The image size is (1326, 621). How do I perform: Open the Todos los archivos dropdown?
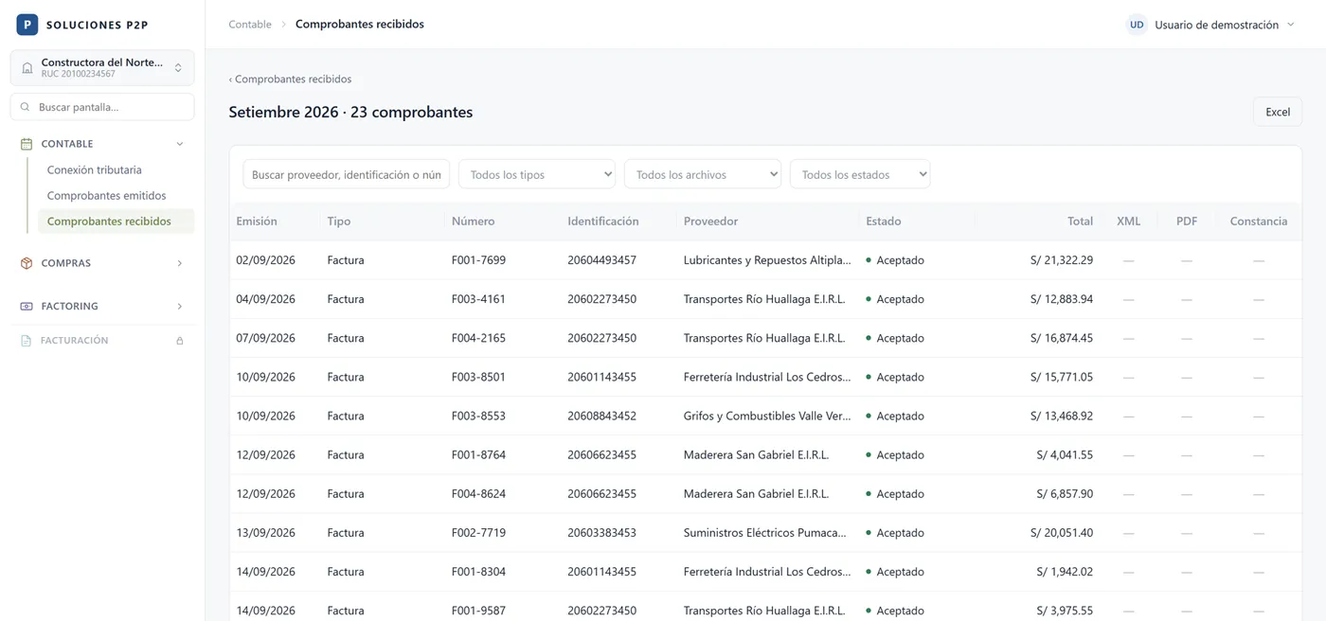tap(703, 174)
